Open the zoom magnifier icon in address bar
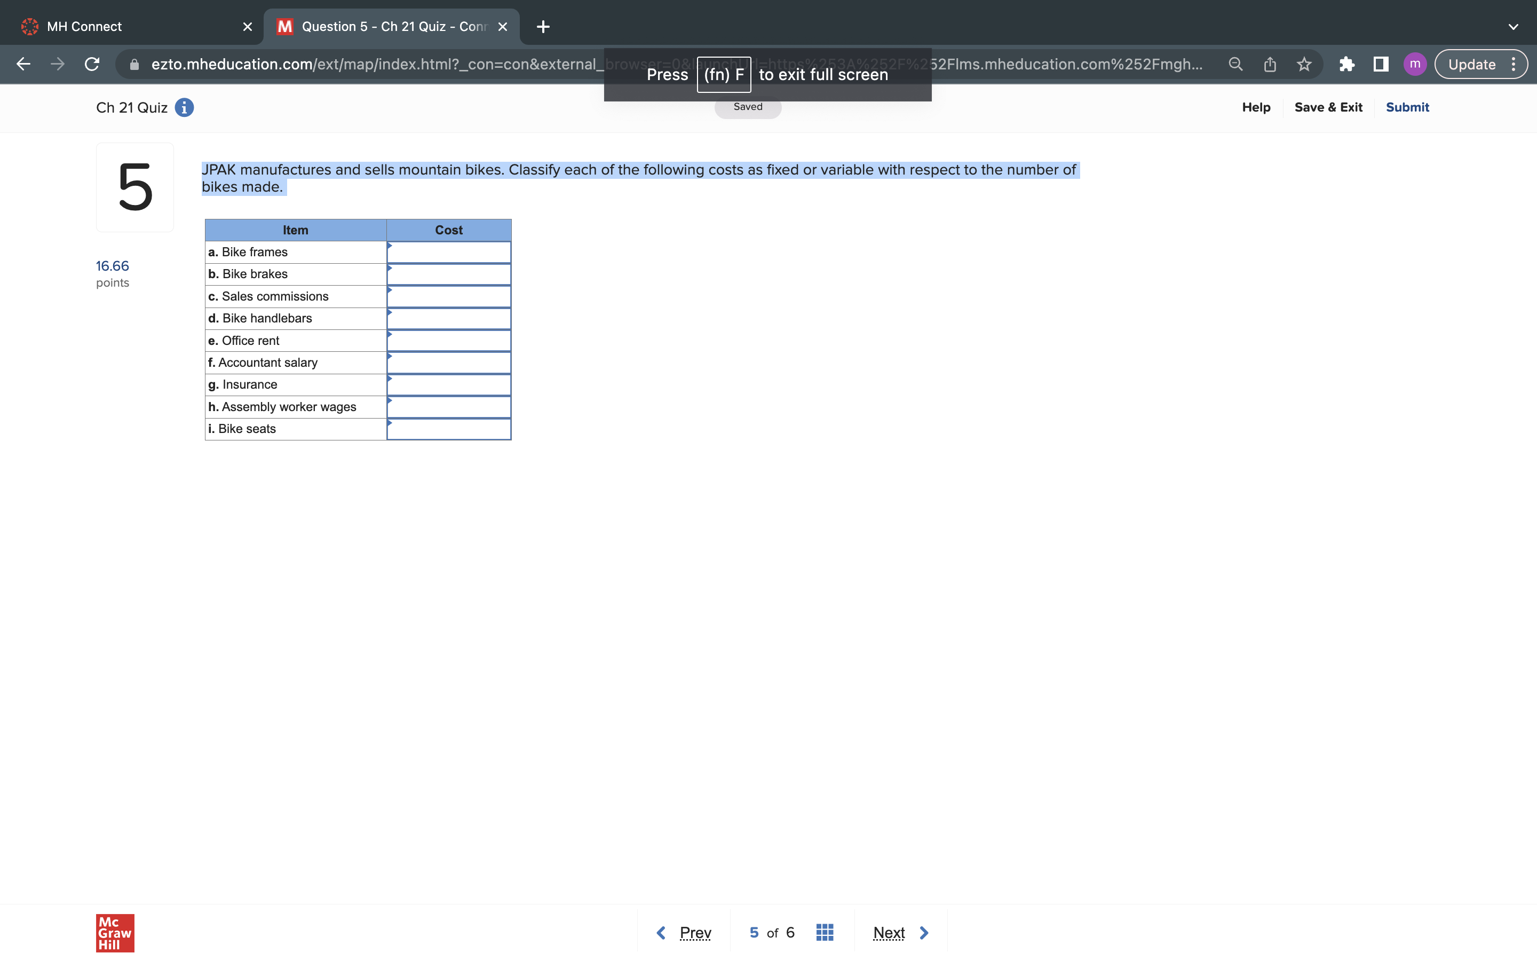This screenshot has height=961, width=1537. (1235, 64)
